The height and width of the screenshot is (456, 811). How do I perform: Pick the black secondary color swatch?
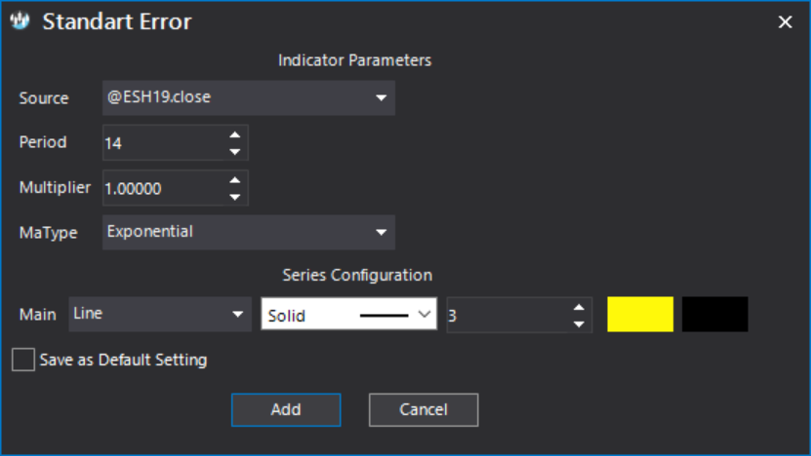[x=714, y=314]
